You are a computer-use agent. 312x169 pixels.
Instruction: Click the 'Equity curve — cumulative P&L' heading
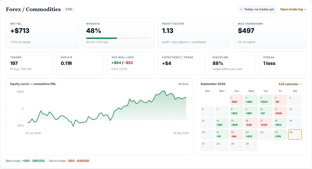[33, 84]
